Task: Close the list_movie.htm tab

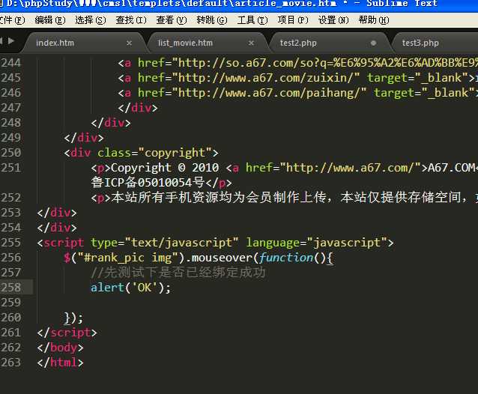Action: (251, 43)
